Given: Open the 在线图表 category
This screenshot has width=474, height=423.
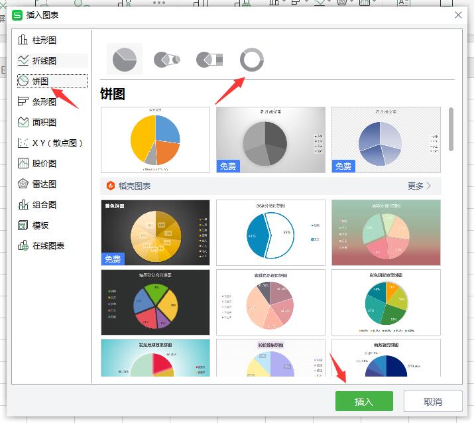Looking at the screenshot, I should pos(52,245).
